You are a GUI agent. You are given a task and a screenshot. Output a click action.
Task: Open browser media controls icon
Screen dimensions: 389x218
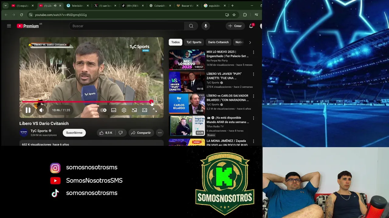click(256, 15)
